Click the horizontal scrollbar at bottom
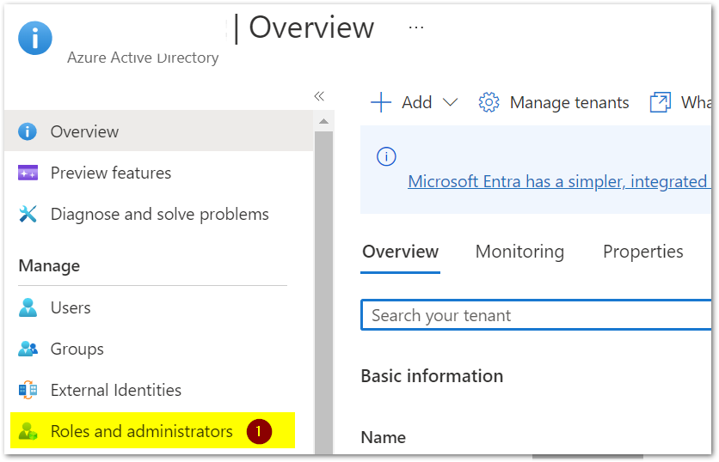 (x=587, y=457)
